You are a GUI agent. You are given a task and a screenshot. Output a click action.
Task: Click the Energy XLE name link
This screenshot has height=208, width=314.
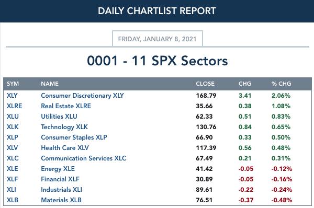[x=58, y=169]
